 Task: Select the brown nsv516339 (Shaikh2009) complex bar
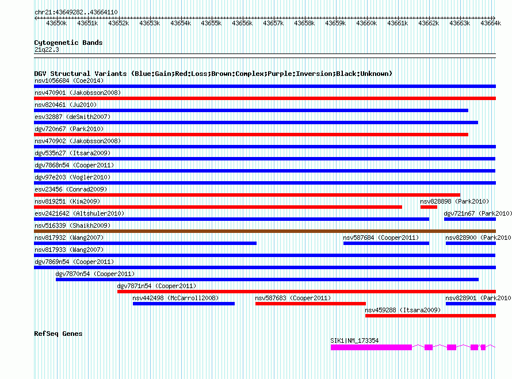265,231
